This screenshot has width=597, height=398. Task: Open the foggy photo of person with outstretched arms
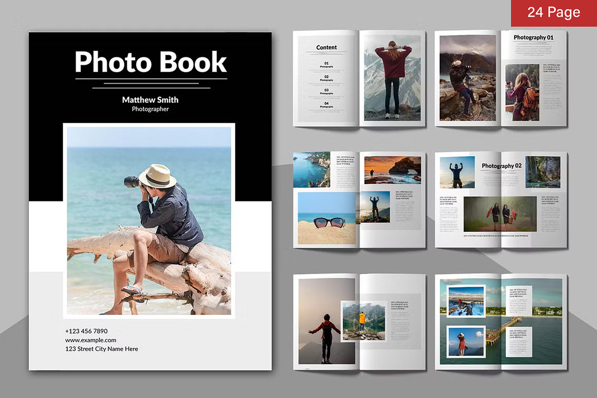tap(326, 321)
